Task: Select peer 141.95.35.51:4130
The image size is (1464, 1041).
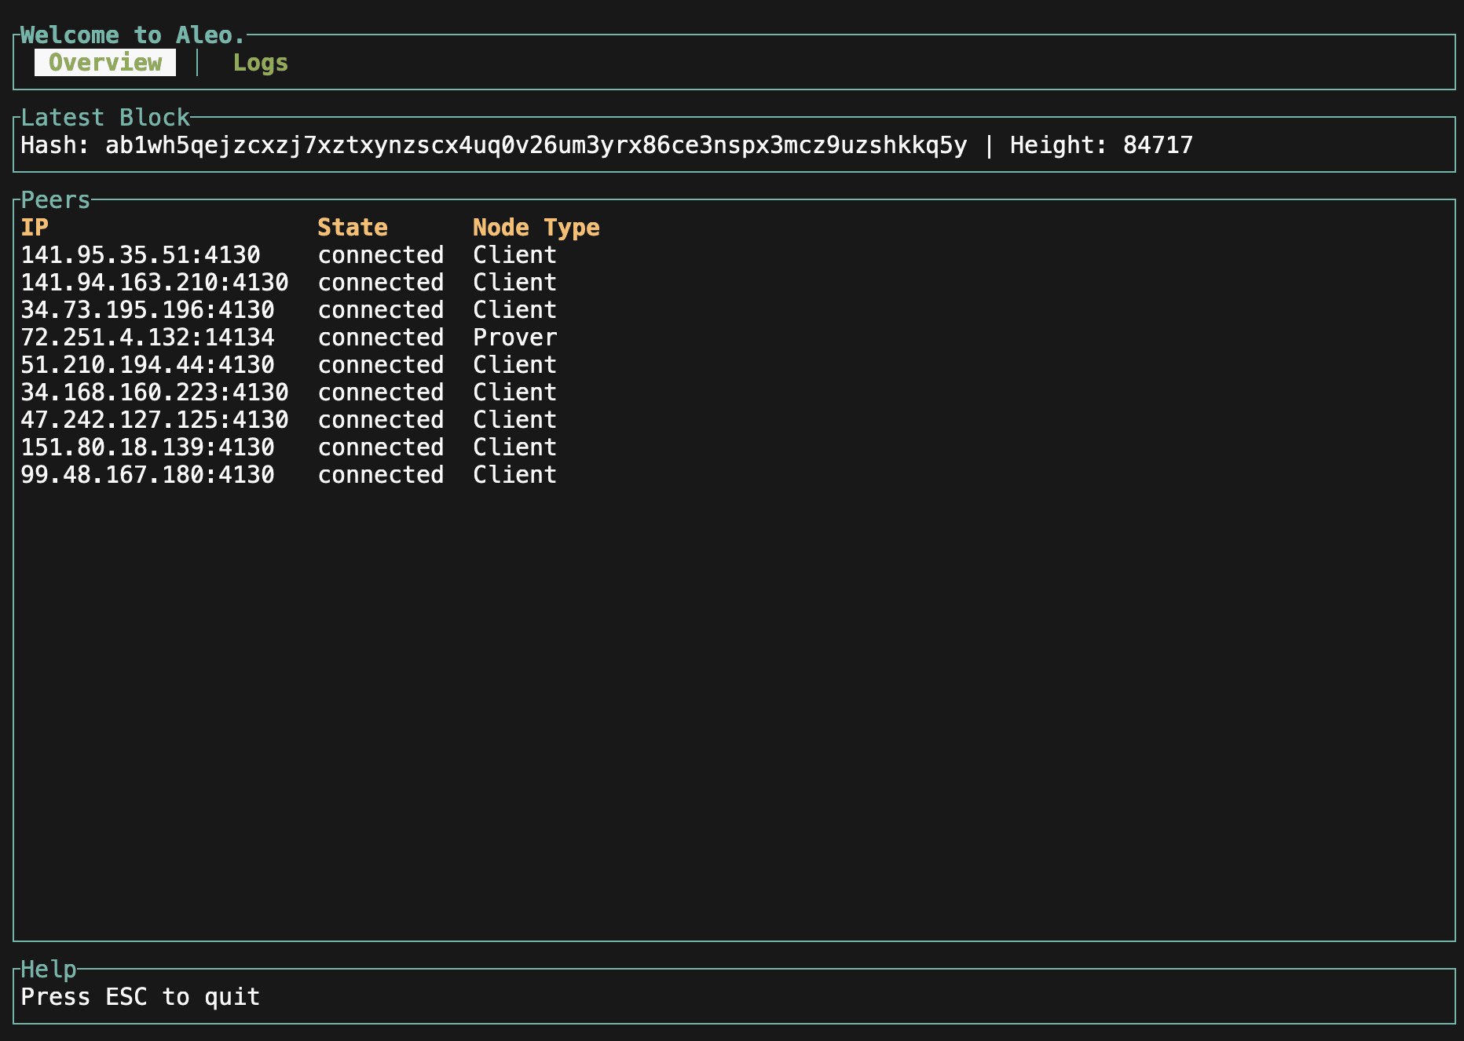Action: [x=141, y=254]
